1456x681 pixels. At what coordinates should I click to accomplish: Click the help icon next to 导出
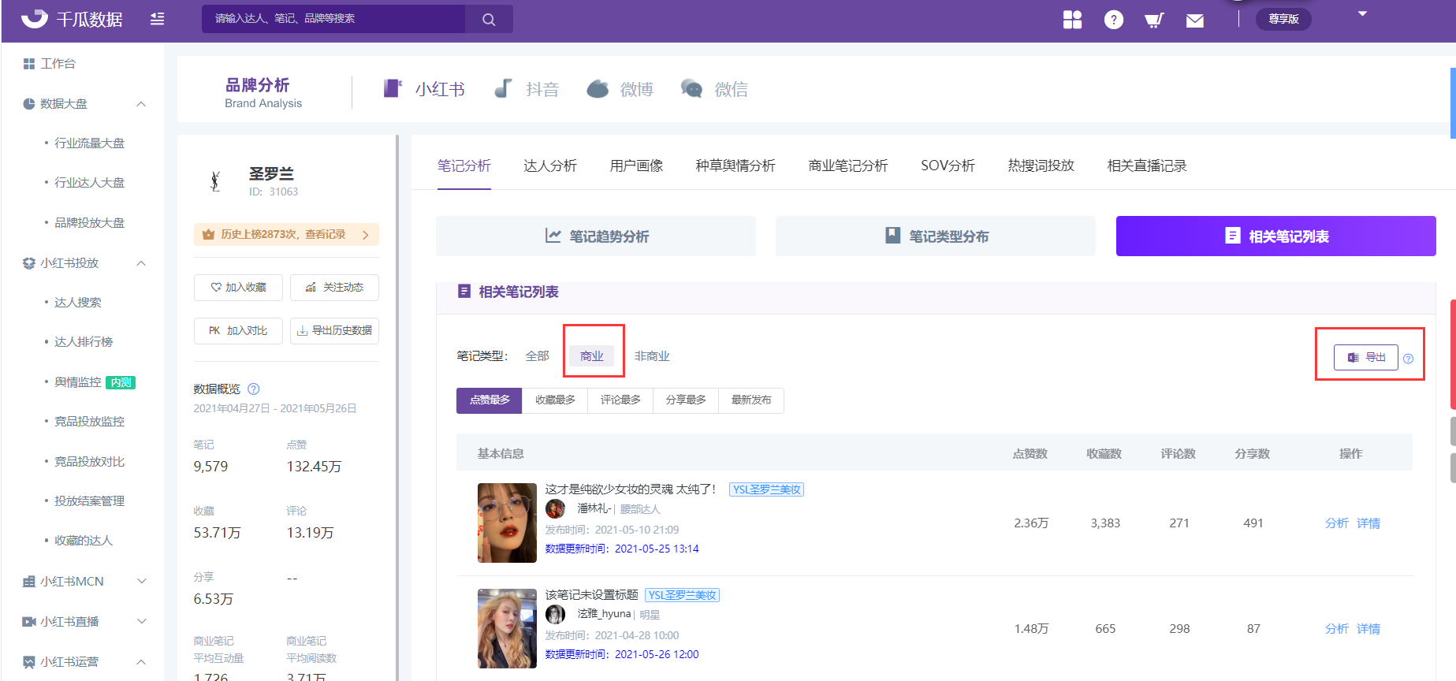point(1408,359)
